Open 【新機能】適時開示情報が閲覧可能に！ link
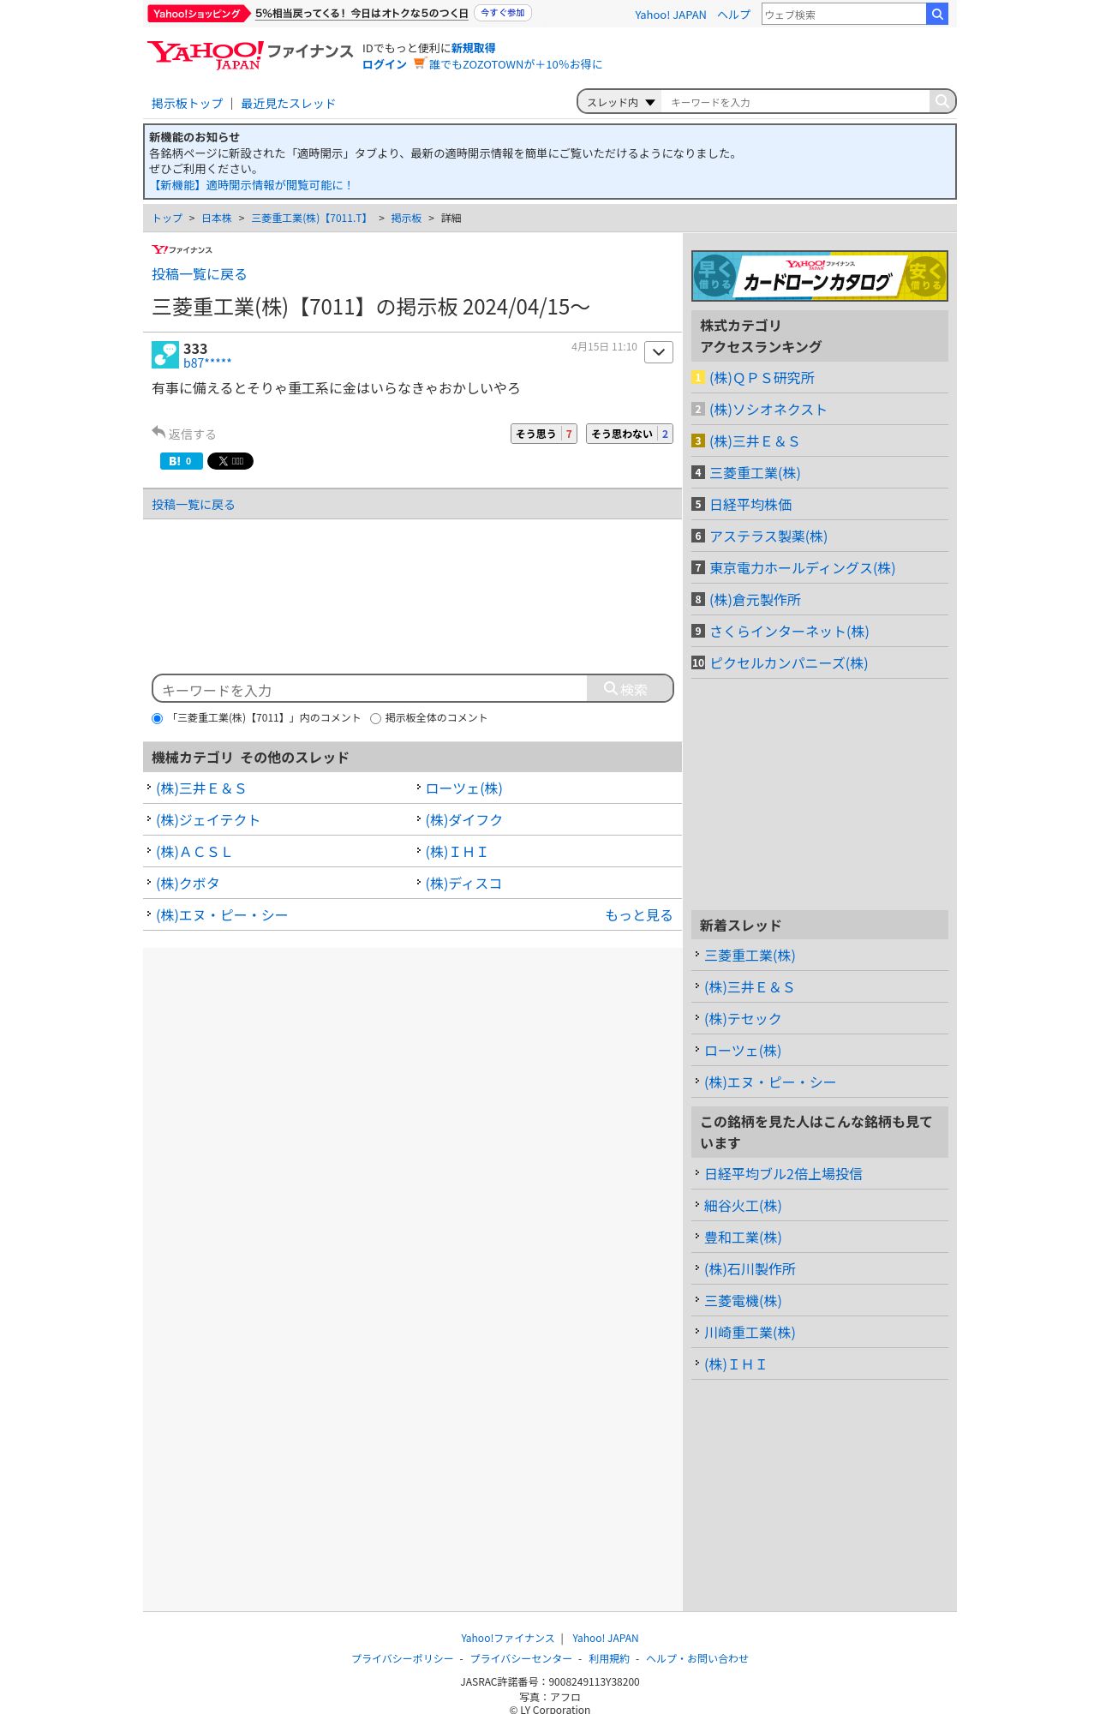 pyautogui.click(x=251, y=185)
